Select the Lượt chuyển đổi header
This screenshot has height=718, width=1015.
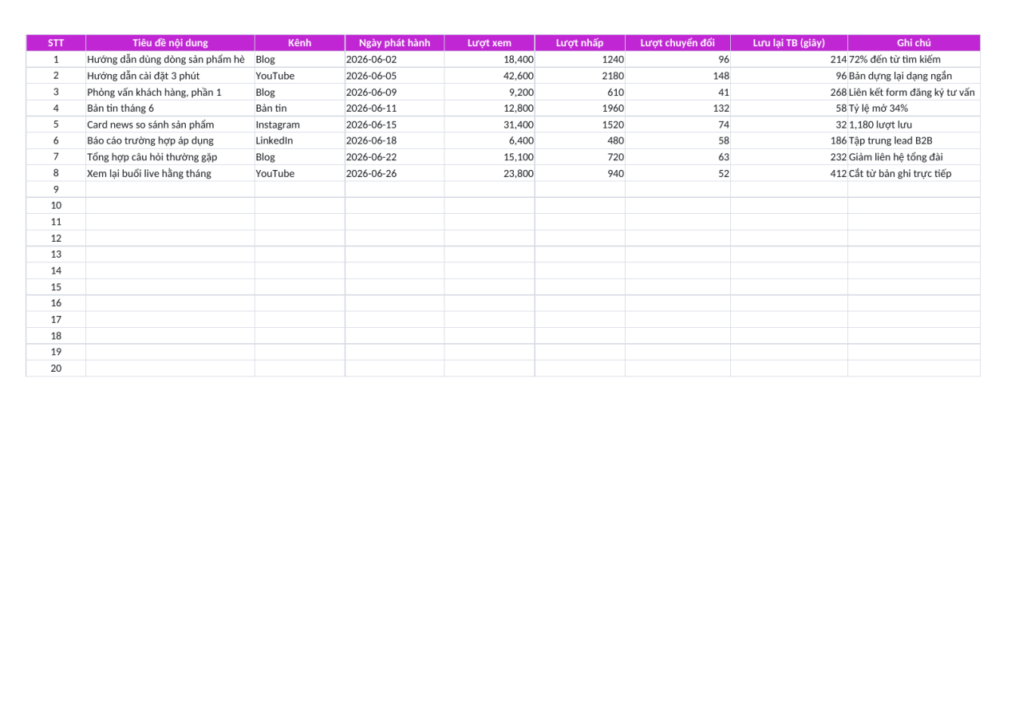pos(677,43)
